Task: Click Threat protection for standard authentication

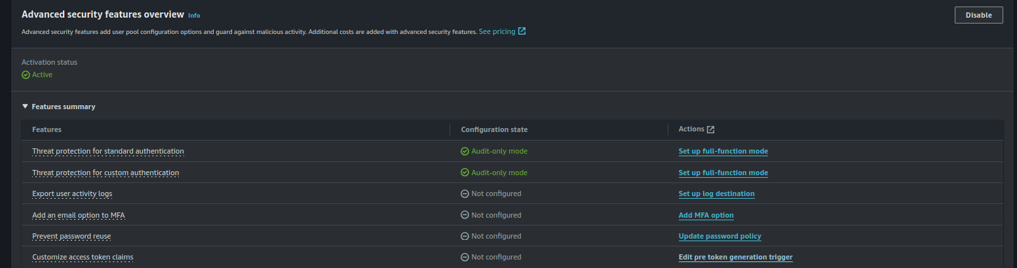Action: 108,151
